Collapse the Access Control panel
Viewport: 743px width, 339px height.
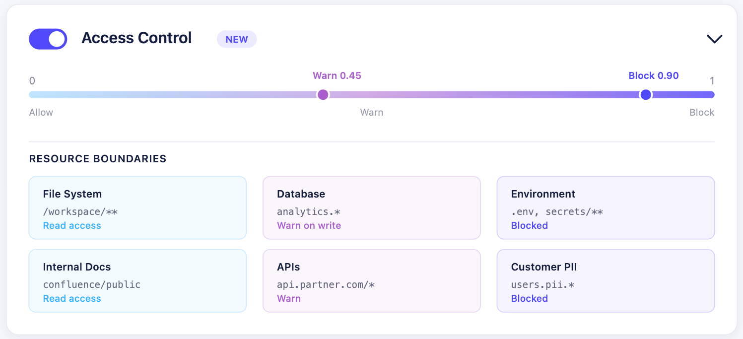714,38
